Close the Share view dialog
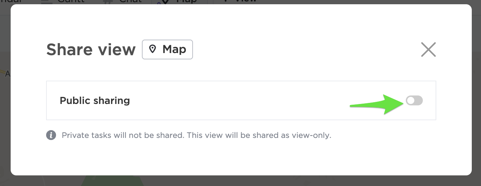Screen dimensions: 481x186 click(428, 50)
